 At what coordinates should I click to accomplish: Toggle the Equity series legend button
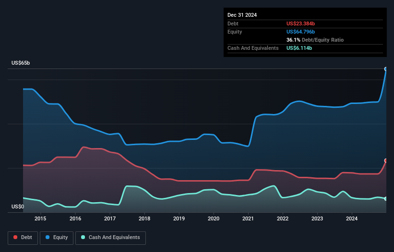coord(57,238)
